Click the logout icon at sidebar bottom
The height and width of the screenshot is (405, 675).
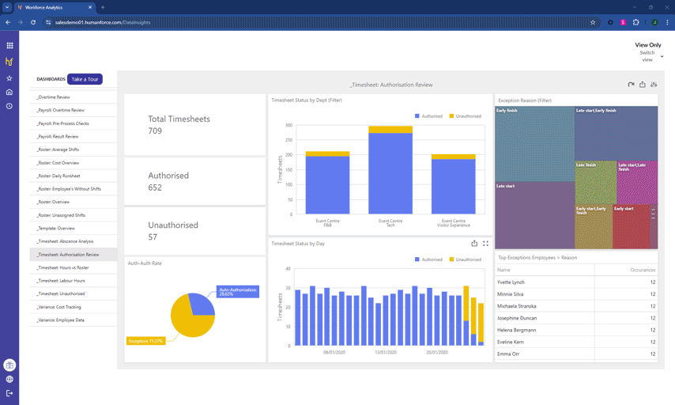pos(9,393)
